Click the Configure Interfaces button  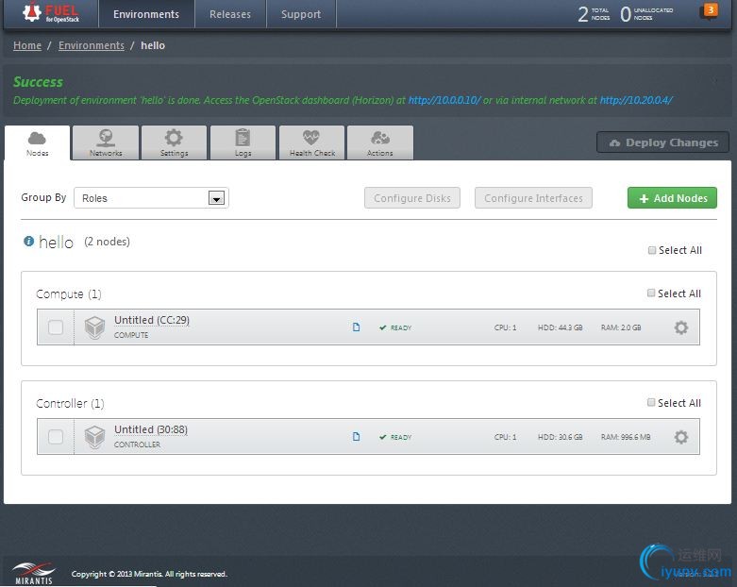point(533,198)
